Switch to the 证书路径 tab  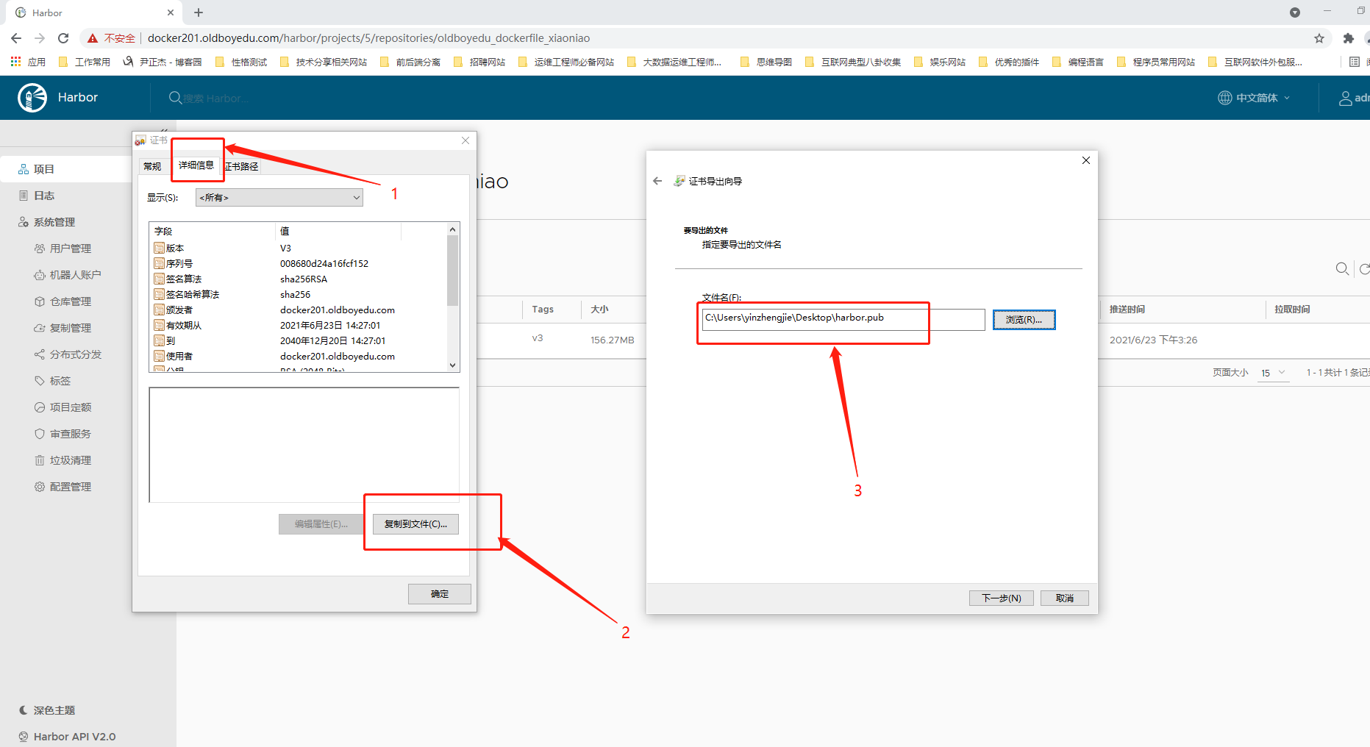pos(242,167)
